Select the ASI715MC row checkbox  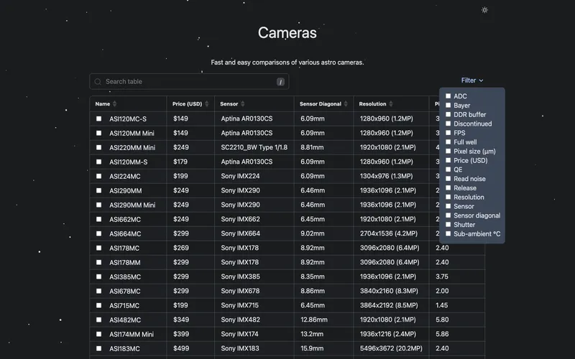pos(98,305)
